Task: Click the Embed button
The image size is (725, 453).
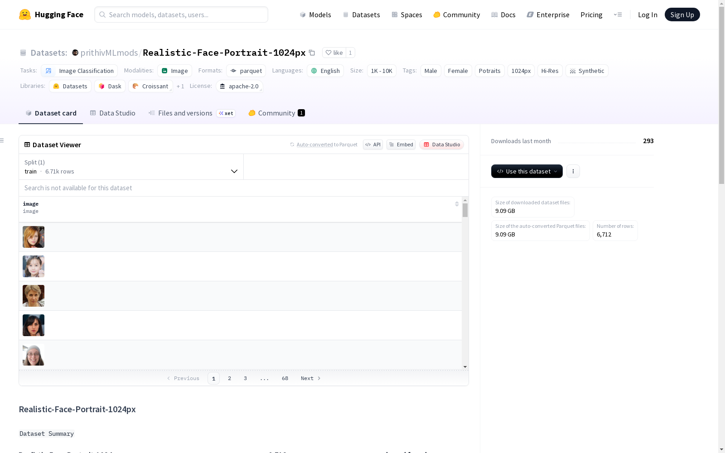Action: tap(401, 145)
